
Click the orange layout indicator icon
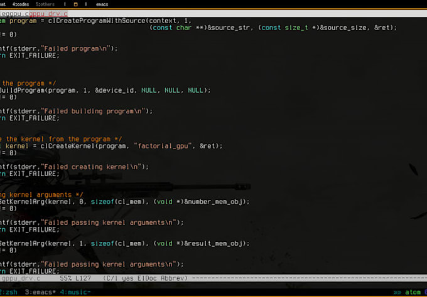(x=76, y=4)
